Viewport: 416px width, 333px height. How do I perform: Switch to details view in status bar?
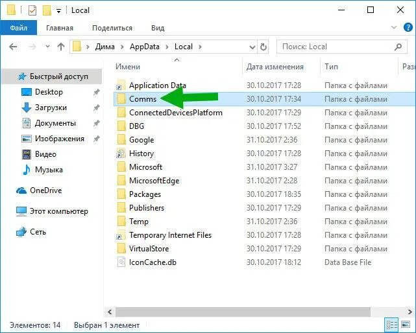[392, 325]
